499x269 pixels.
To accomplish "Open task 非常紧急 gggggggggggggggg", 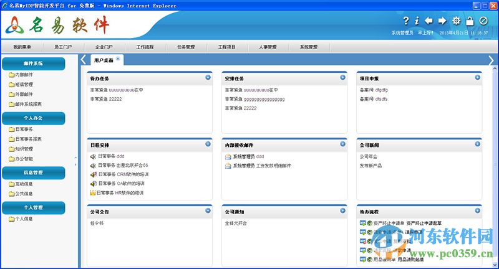I will (254, 99).
